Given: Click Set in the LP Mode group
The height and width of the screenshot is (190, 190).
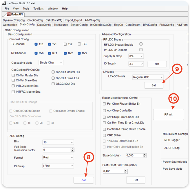Looking at the screenshot, I should coord(154,85).
